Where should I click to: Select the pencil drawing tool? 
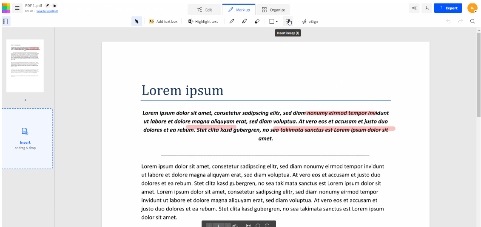(232, 21)
